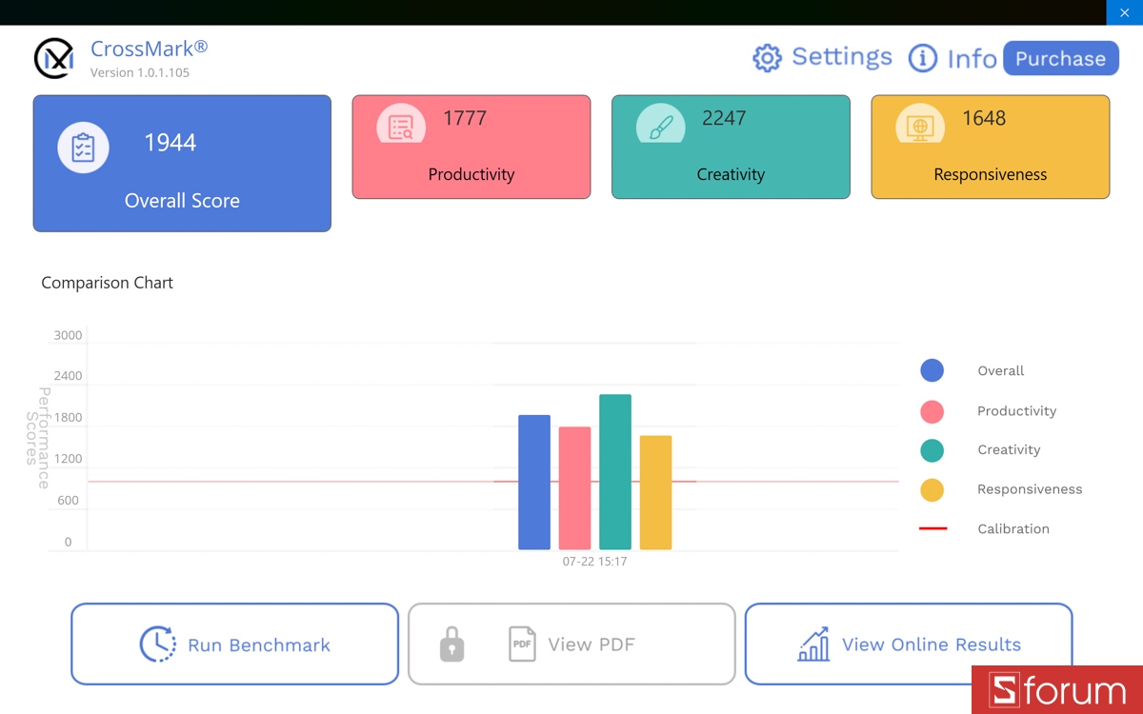1143x714 pixels.
Task: Click the pink Productivity bar in chart
Action: tap(574, 488)
